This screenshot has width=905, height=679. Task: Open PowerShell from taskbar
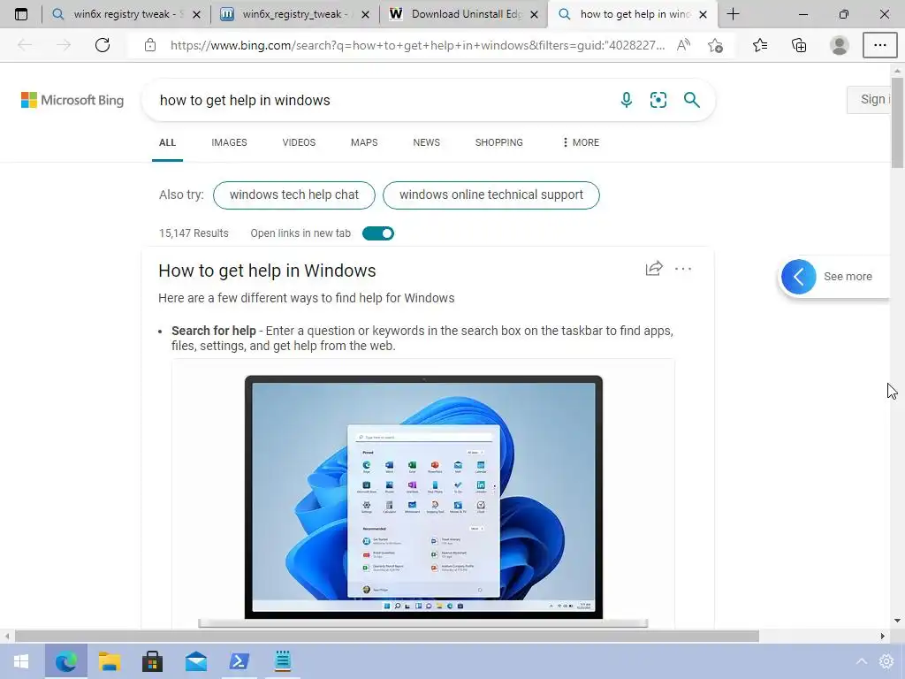tap(239, 661)
